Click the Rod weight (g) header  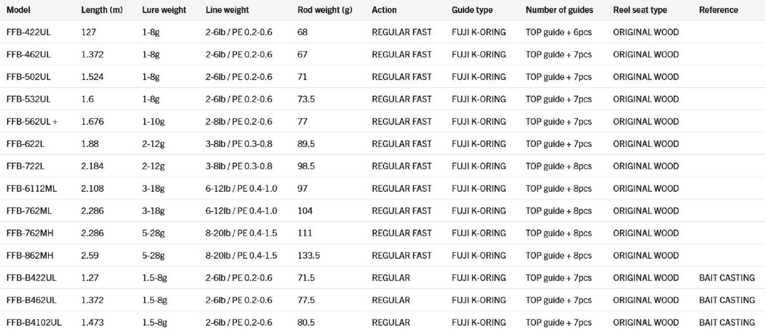(325, 10)
